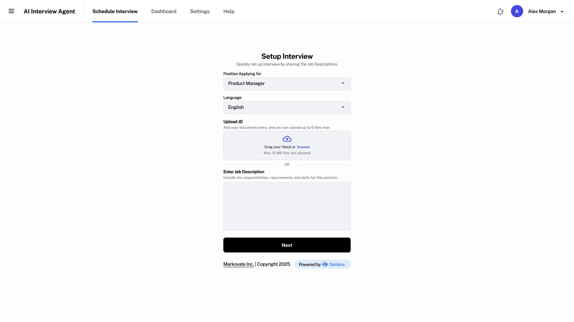Click the Copyright 2025 text
The width and height of the screenshot is (574, 322).
pos(274,264)
